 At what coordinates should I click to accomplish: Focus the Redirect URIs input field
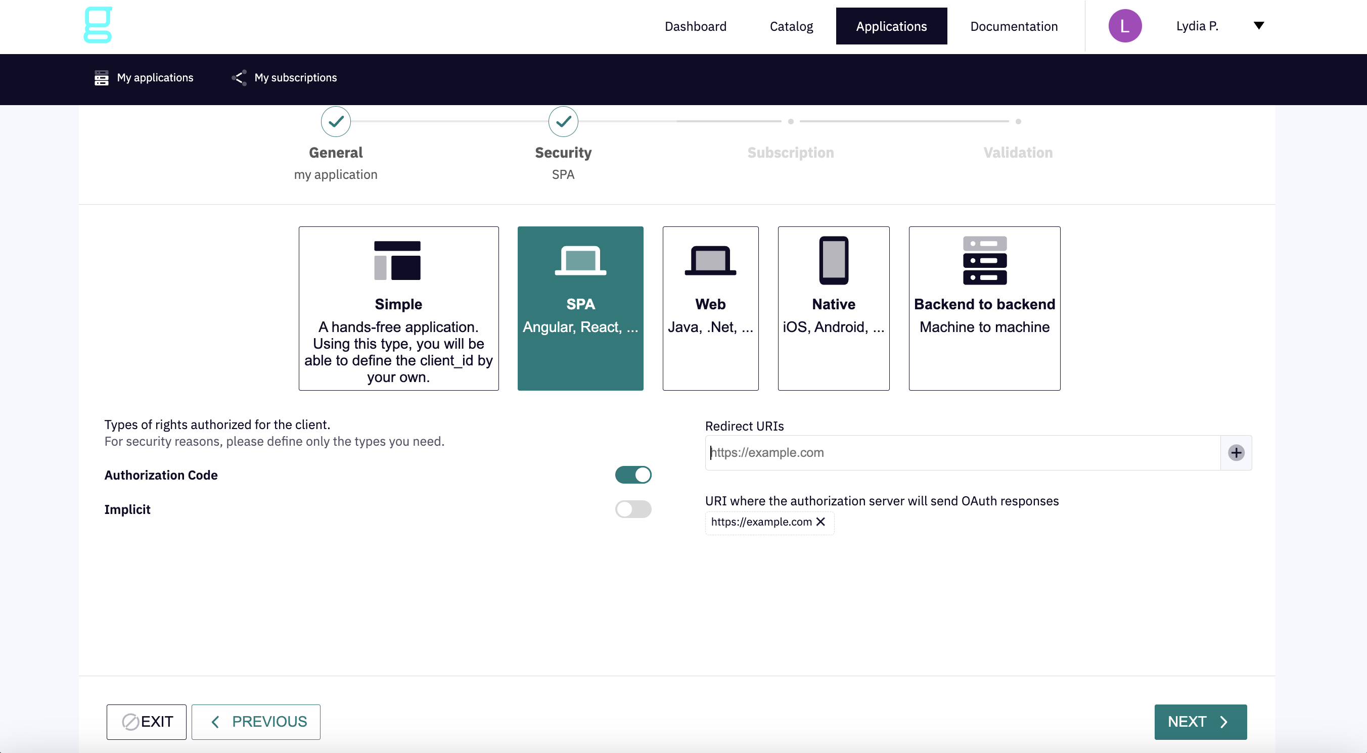coord(962,453)
